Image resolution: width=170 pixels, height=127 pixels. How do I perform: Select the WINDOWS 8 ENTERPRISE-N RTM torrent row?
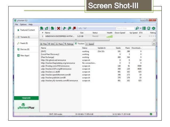click(98, 36)
